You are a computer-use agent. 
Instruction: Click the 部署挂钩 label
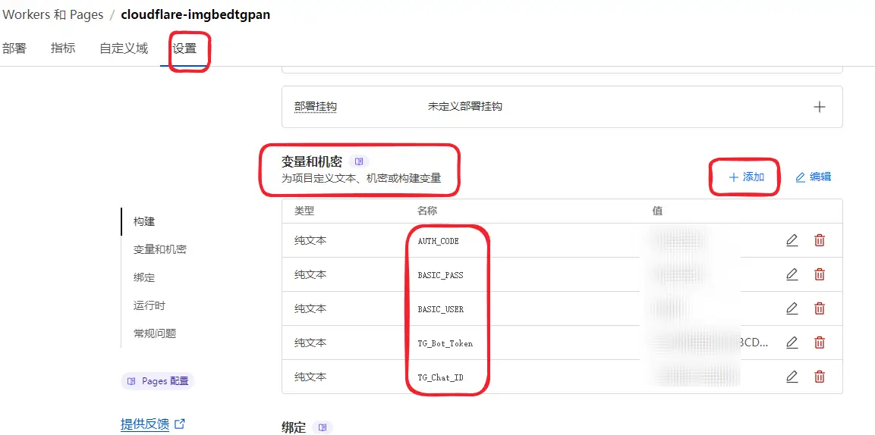pos(315,106)
